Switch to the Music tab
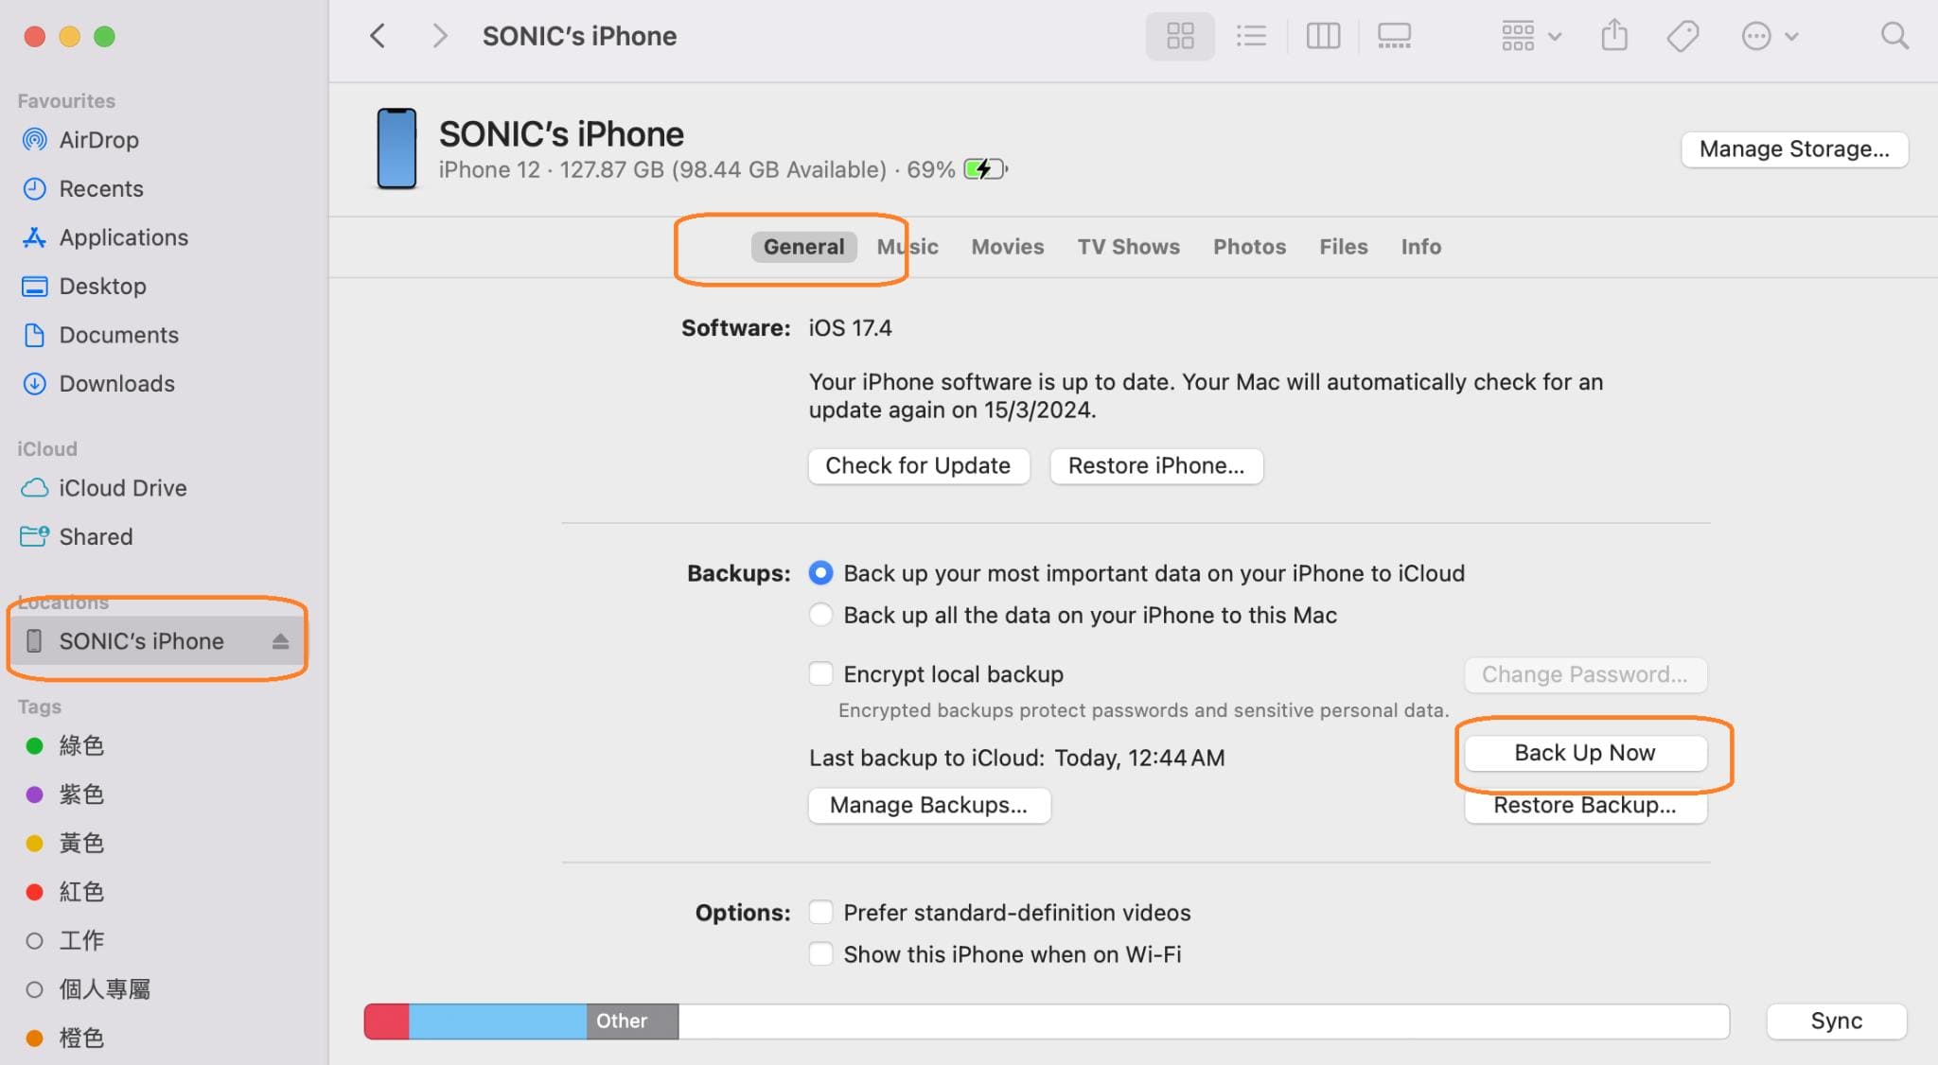Viewport: 1938px width, 1065px height. click(907, 247)
